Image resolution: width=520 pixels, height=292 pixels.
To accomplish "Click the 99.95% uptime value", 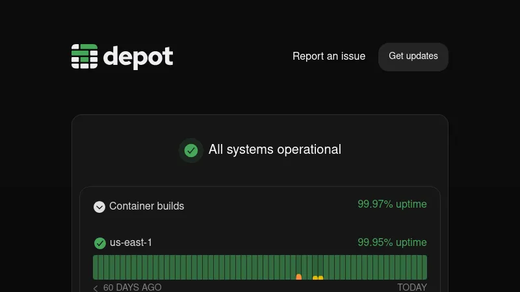I will [392, 243].
